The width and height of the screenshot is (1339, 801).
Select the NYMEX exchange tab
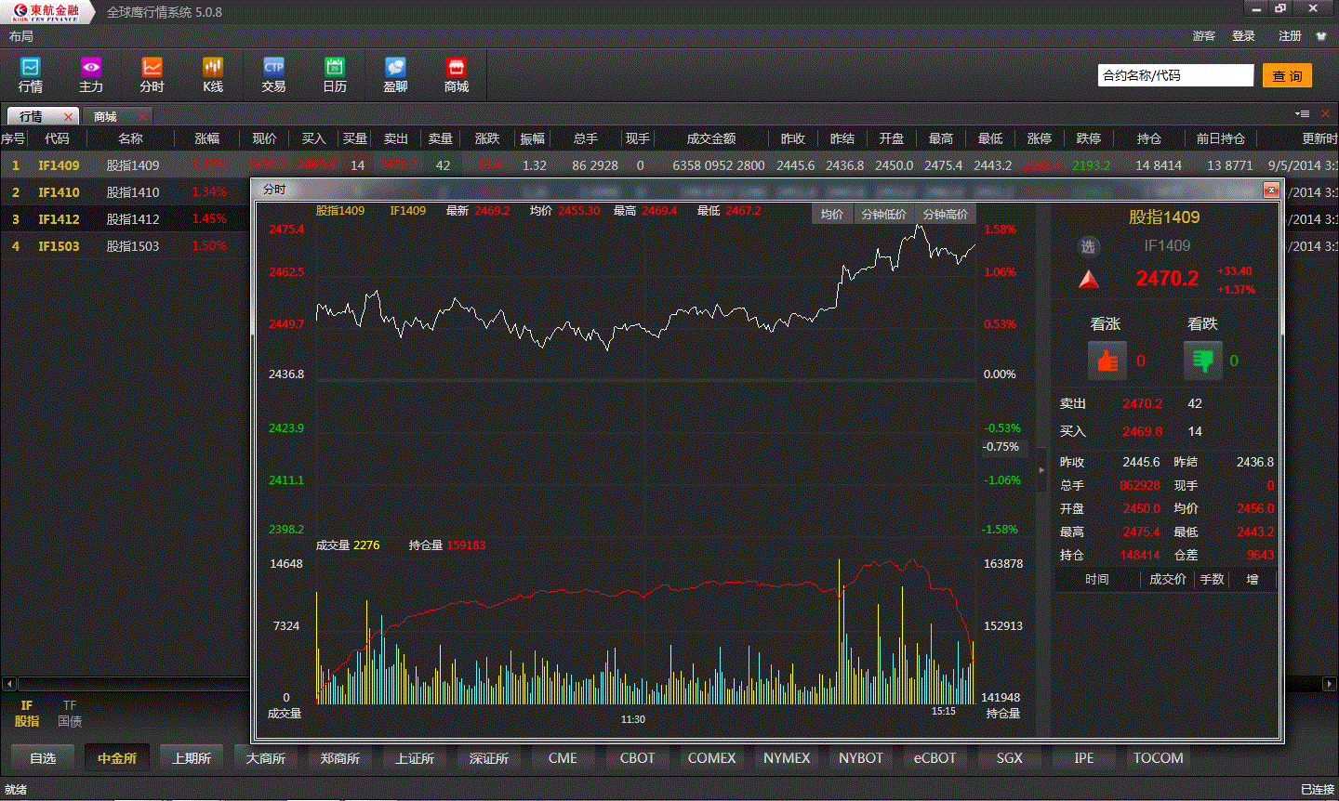click(x=787, y=758)
